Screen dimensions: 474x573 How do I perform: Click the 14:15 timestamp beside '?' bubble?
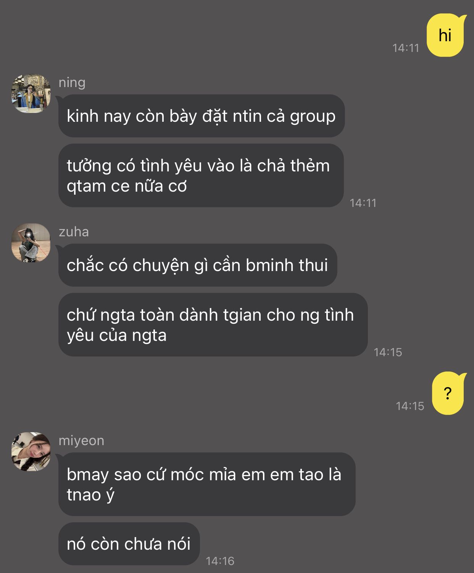tap(410, 406)
